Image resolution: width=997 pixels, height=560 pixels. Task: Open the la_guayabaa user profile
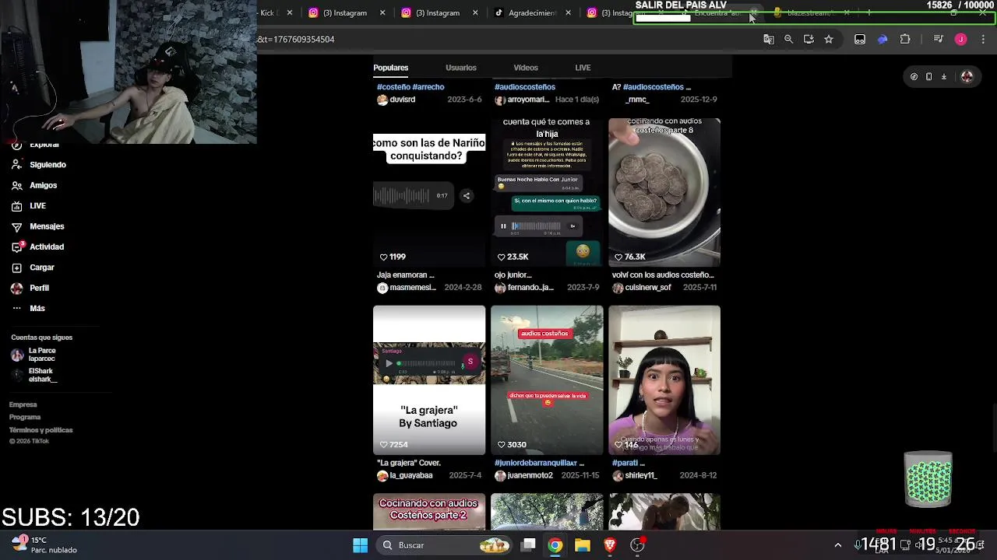pyautogui.click(x=405, y=475)
